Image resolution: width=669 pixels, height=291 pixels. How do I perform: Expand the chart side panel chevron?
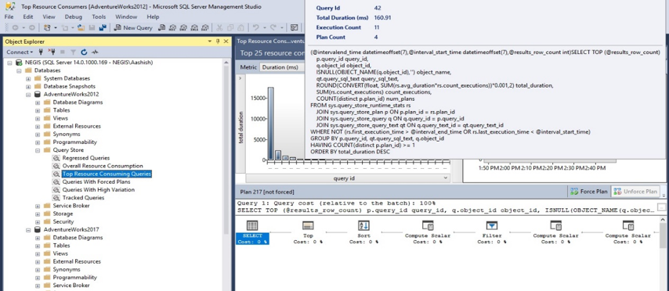coord(240,78)
